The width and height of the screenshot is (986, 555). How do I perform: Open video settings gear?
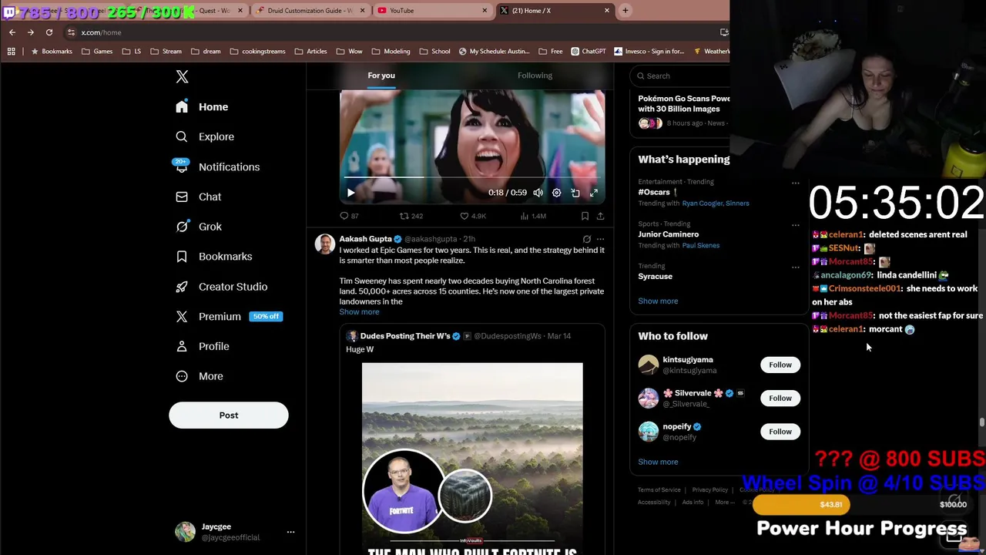(x=556, y=193)
